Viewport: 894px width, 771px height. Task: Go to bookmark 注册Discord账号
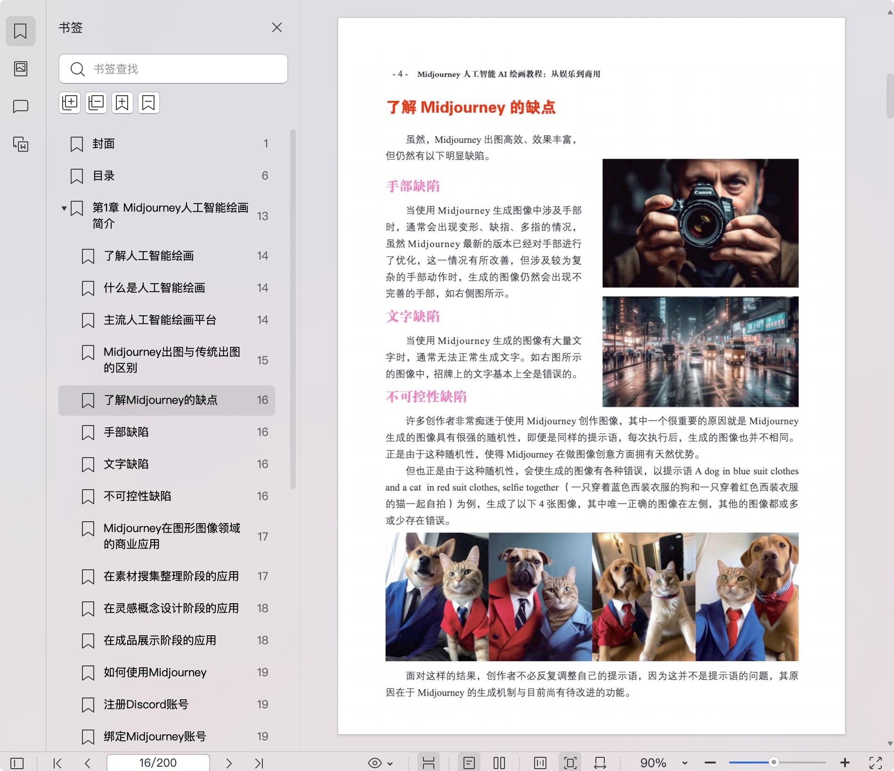point(167,705)
